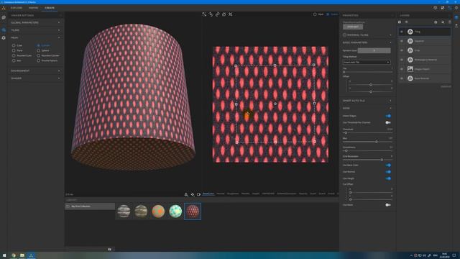
Task: Select the BaseColor channel tab below viewport
Action: pos(208,194)
